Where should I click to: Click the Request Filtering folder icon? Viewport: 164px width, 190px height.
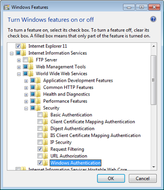click(45, 149)
